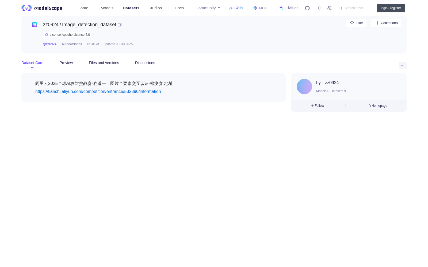
Task: Open the MCP link
Action: coord(260,8)
